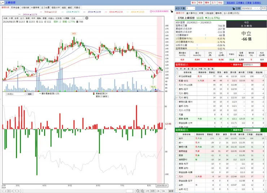This screenshot has width=267, height=193.
Task: Untick the checked broker row below 元大-雙和
Action: 176,98
